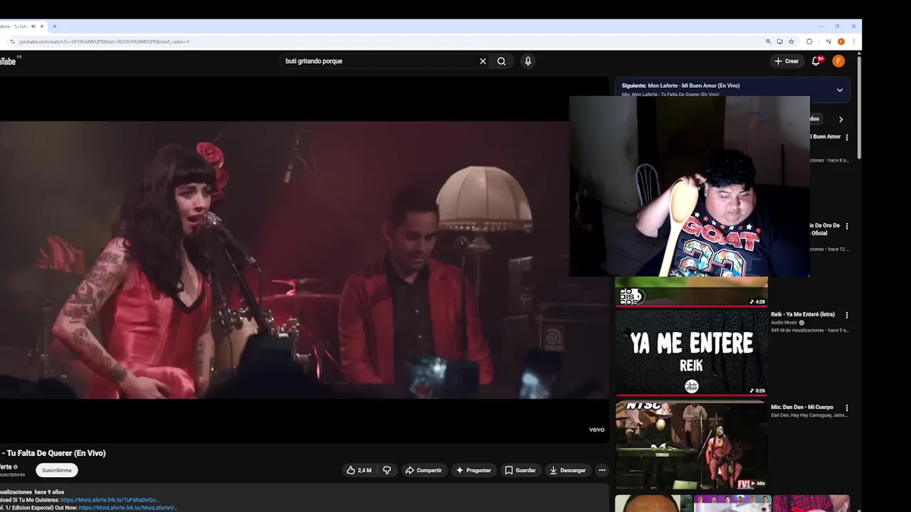Start voice search with microphone icon
Viewport: 911px width, 512px height.
click(528, 61)
